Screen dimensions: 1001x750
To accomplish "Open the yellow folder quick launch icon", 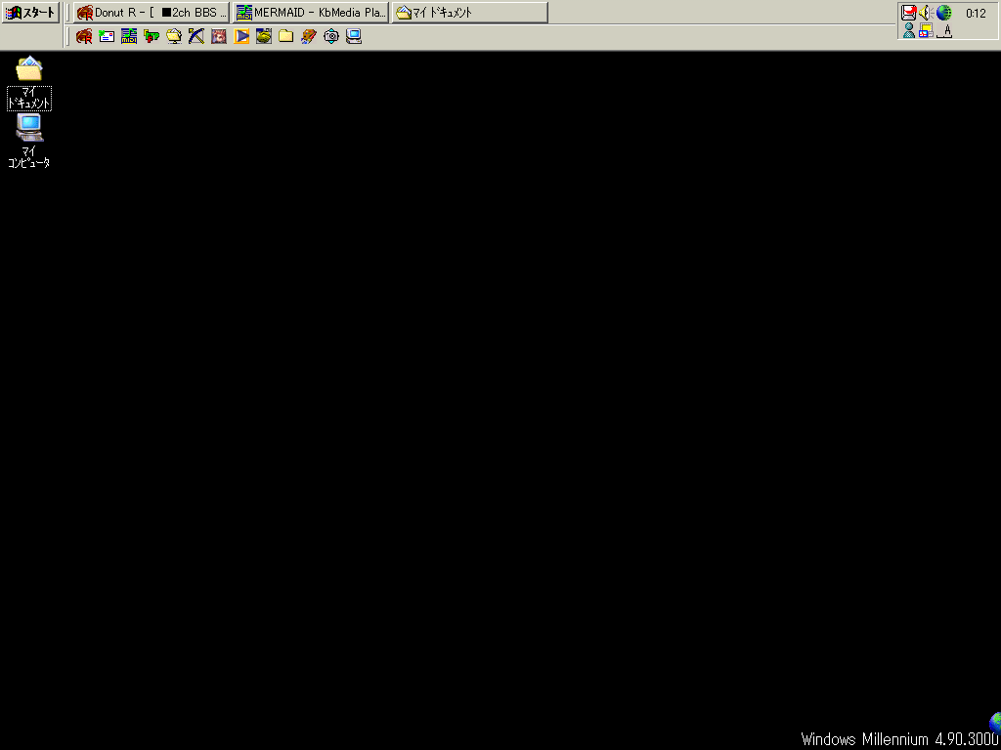I will [x=286, y=36].
